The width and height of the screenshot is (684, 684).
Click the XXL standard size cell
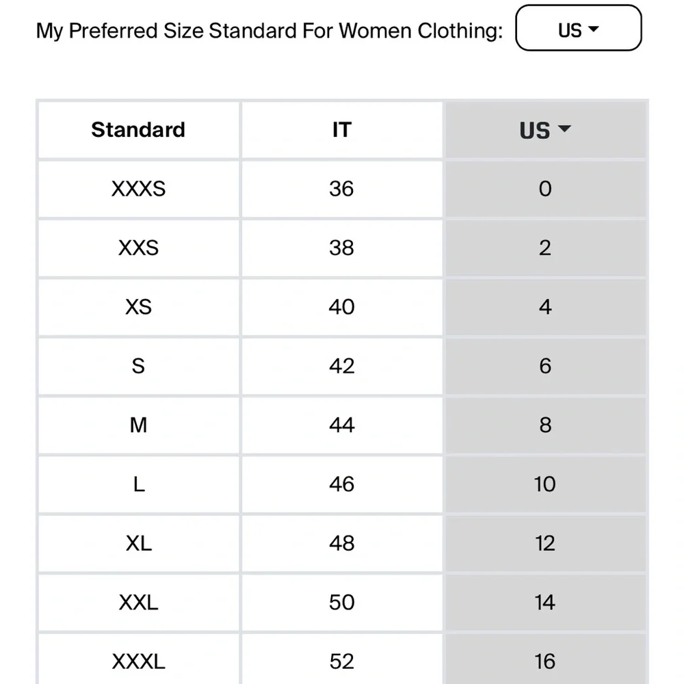click(138, 603)
